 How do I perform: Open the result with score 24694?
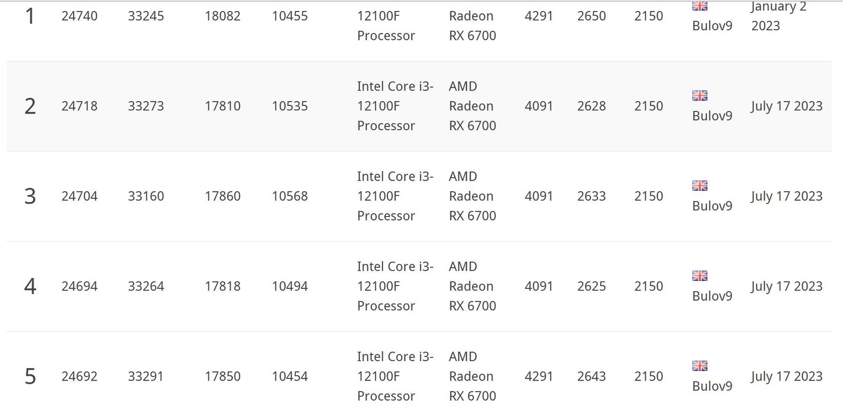click(79, 286)
